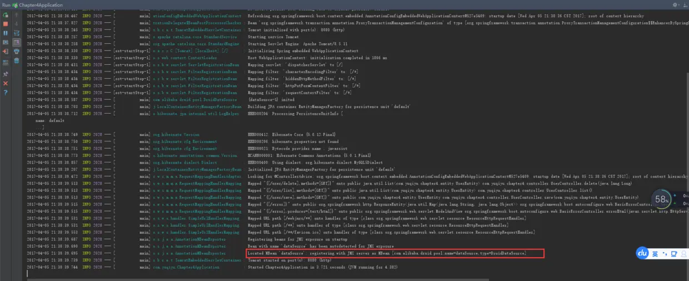Toggle scroll to end of console

[16, 43]
